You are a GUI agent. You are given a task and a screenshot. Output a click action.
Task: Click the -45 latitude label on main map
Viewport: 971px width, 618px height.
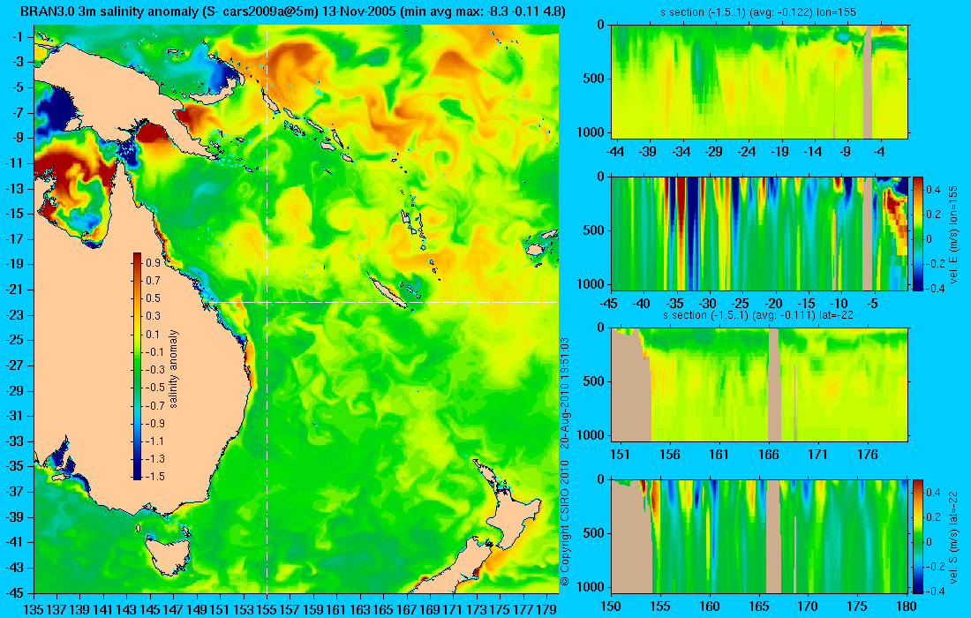coord(16,592)
